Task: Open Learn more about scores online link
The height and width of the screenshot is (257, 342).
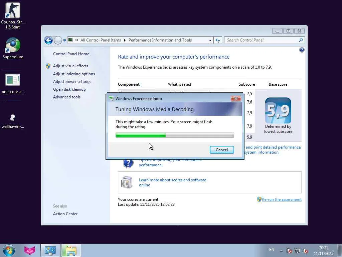Action: click(x=173, y=182)
